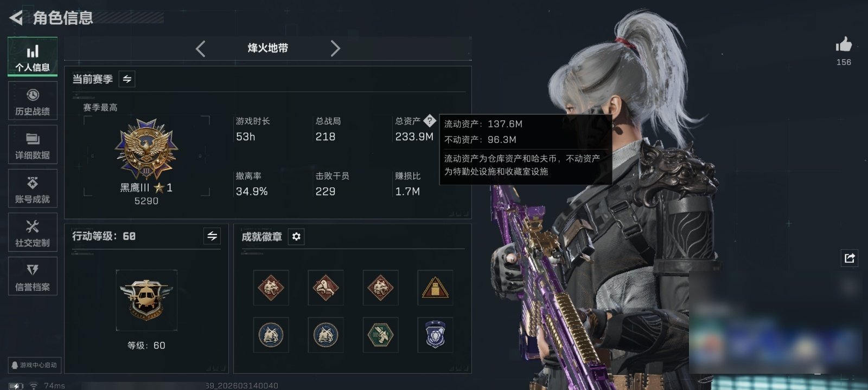The width and height of the screenshot is (868, 390).
Task: Go back using the arrow beside 角色信息
Action: (16, 18)
